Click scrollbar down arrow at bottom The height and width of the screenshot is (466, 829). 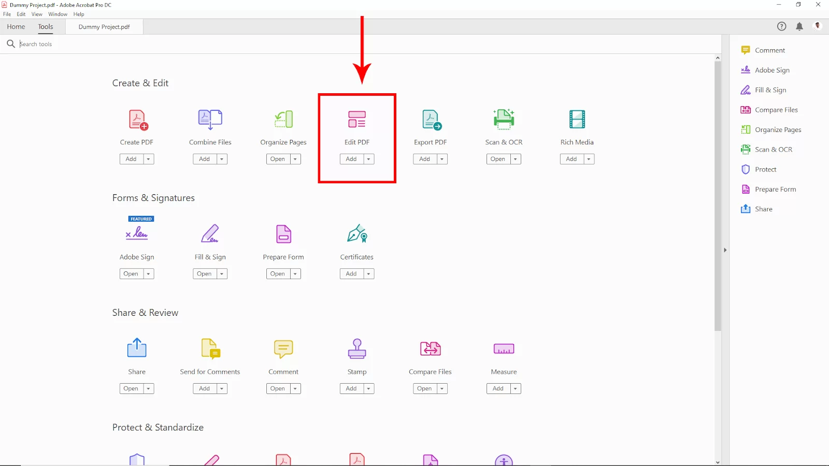pos(718,462)
